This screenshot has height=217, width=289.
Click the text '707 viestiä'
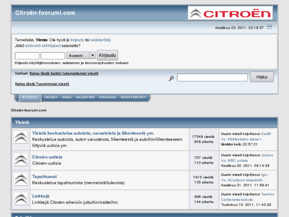point(203,158)
